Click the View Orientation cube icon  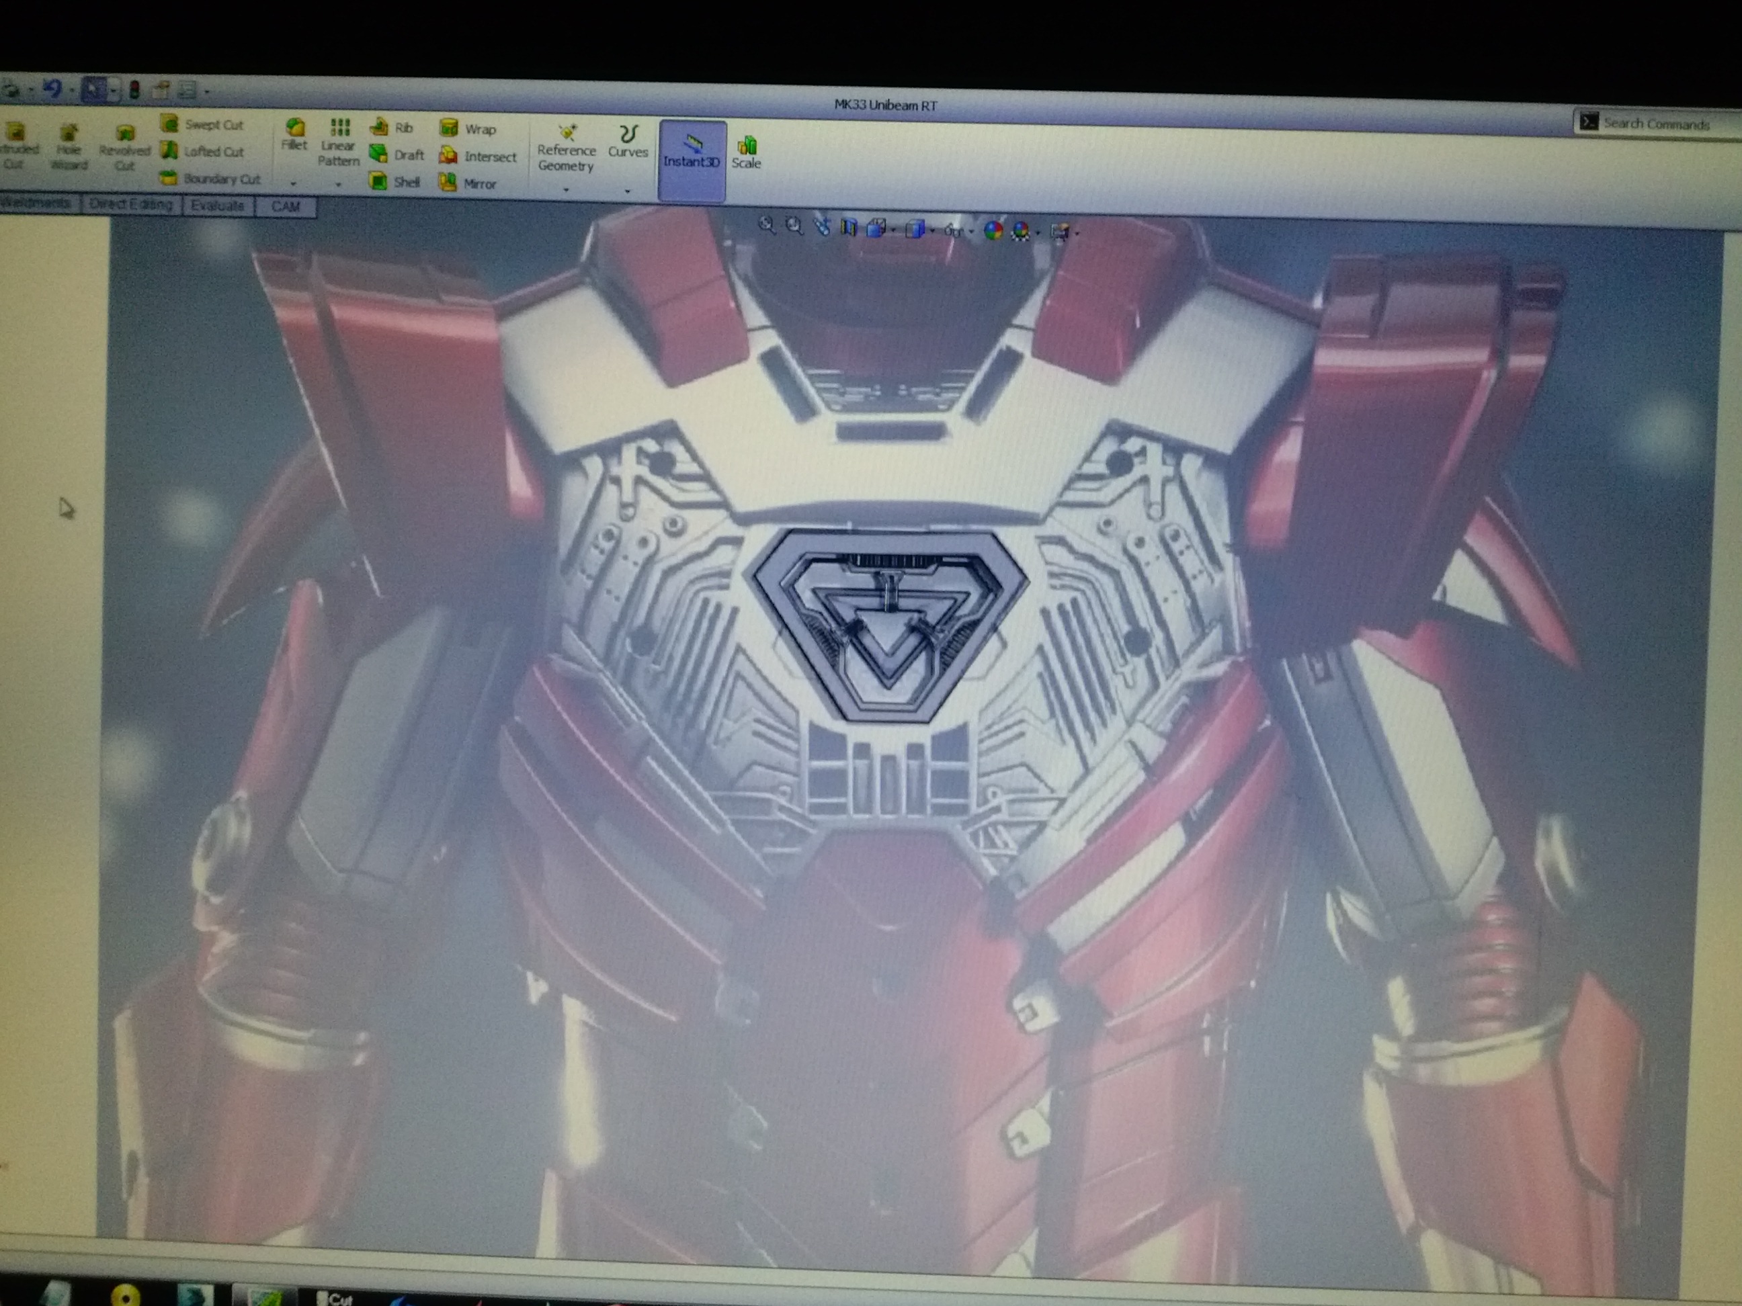coord(875,228)
